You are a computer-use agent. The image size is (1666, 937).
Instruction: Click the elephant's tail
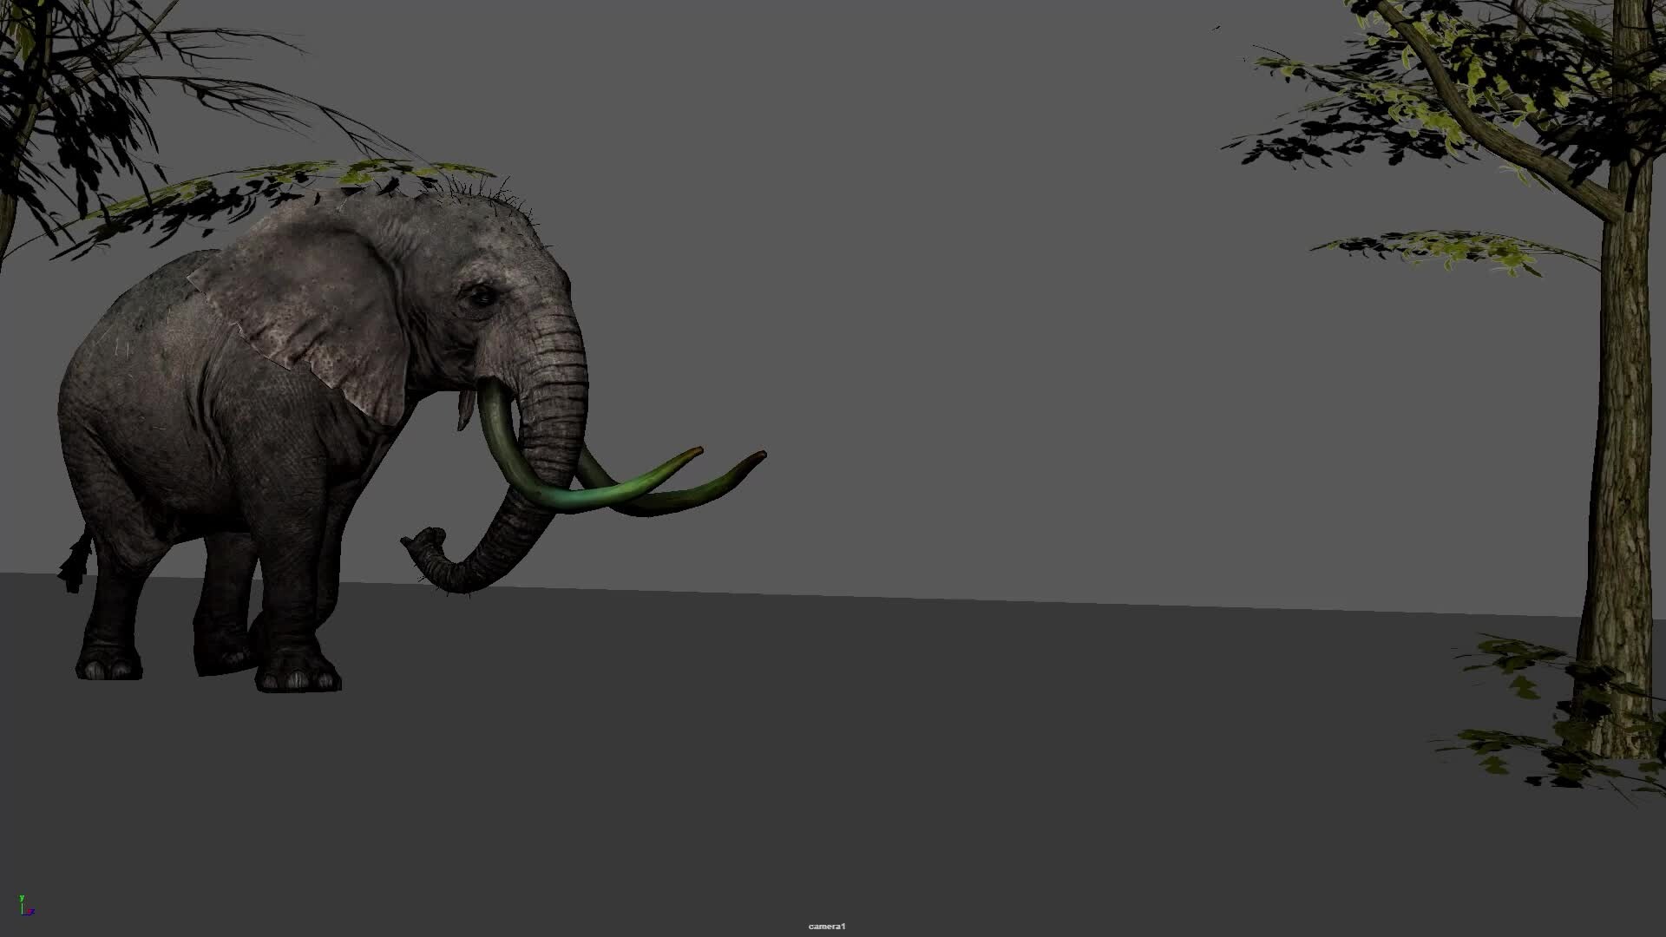(x=76, y=560)
